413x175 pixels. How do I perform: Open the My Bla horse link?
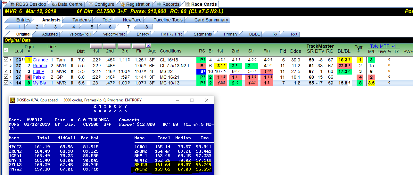pyautogui.click(x=39, y=83)
